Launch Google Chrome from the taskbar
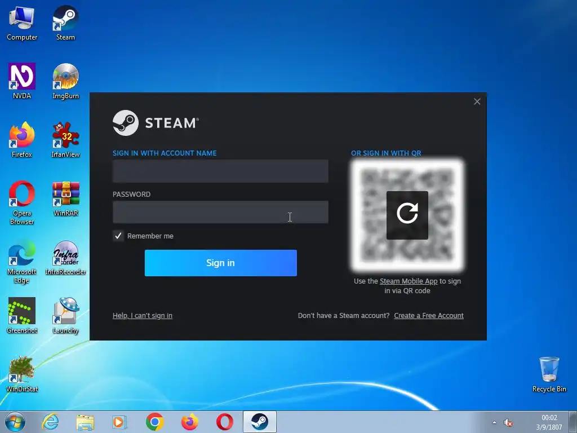Screen dimensions: 577x433 [154, 422]
